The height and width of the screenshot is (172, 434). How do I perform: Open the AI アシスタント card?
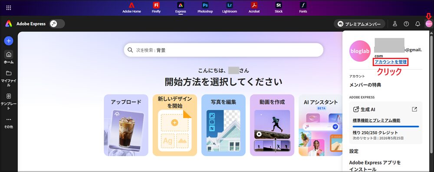(321, 125)
